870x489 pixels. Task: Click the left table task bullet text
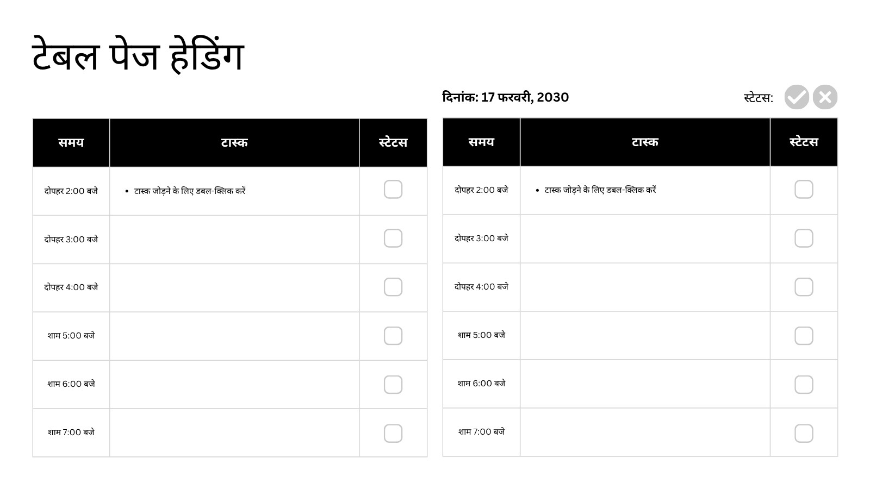pyautogui.click(x=190, y=191)
